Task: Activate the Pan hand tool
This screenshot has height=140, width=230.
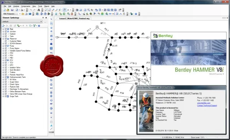Action: click(x=64, y=10)
